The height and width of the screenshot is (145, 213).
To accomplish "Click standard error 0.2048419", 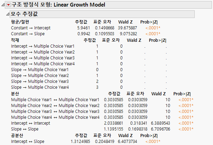I will (104, 142).
